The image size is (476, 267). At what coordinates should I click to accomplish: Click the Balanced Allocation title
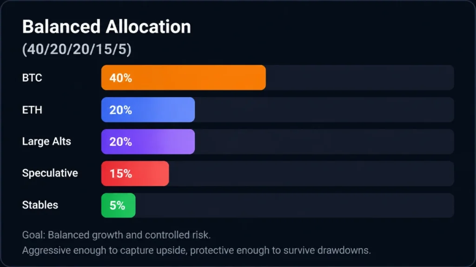(106, 26)
